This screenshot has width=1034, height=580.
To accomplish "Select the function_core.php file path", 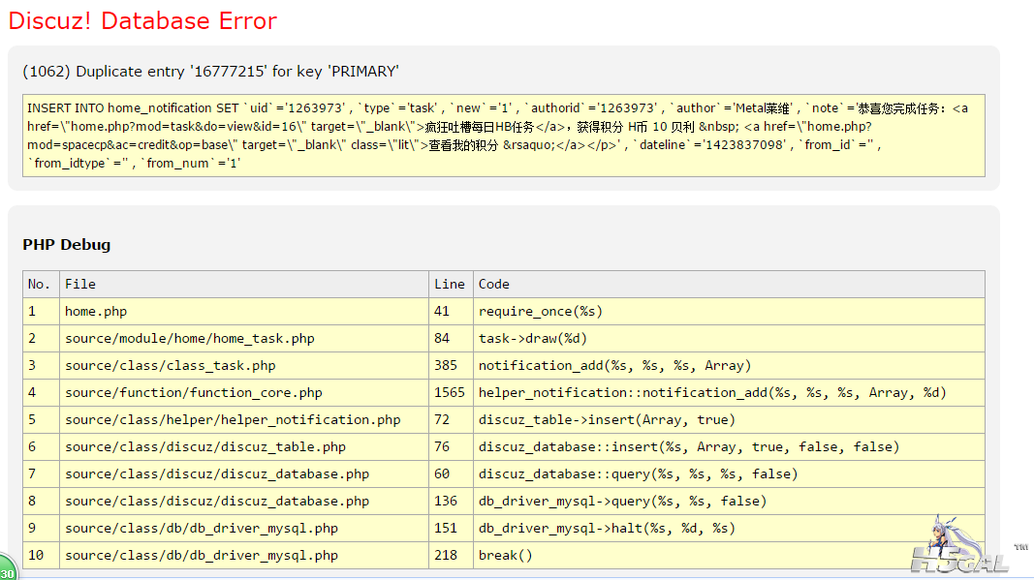I will click(x=193, y=393).
